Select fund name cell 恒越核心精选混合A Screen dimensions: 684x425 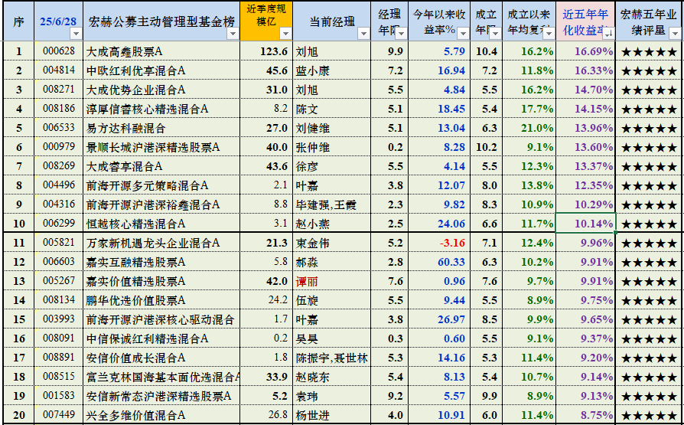[161, 224]
